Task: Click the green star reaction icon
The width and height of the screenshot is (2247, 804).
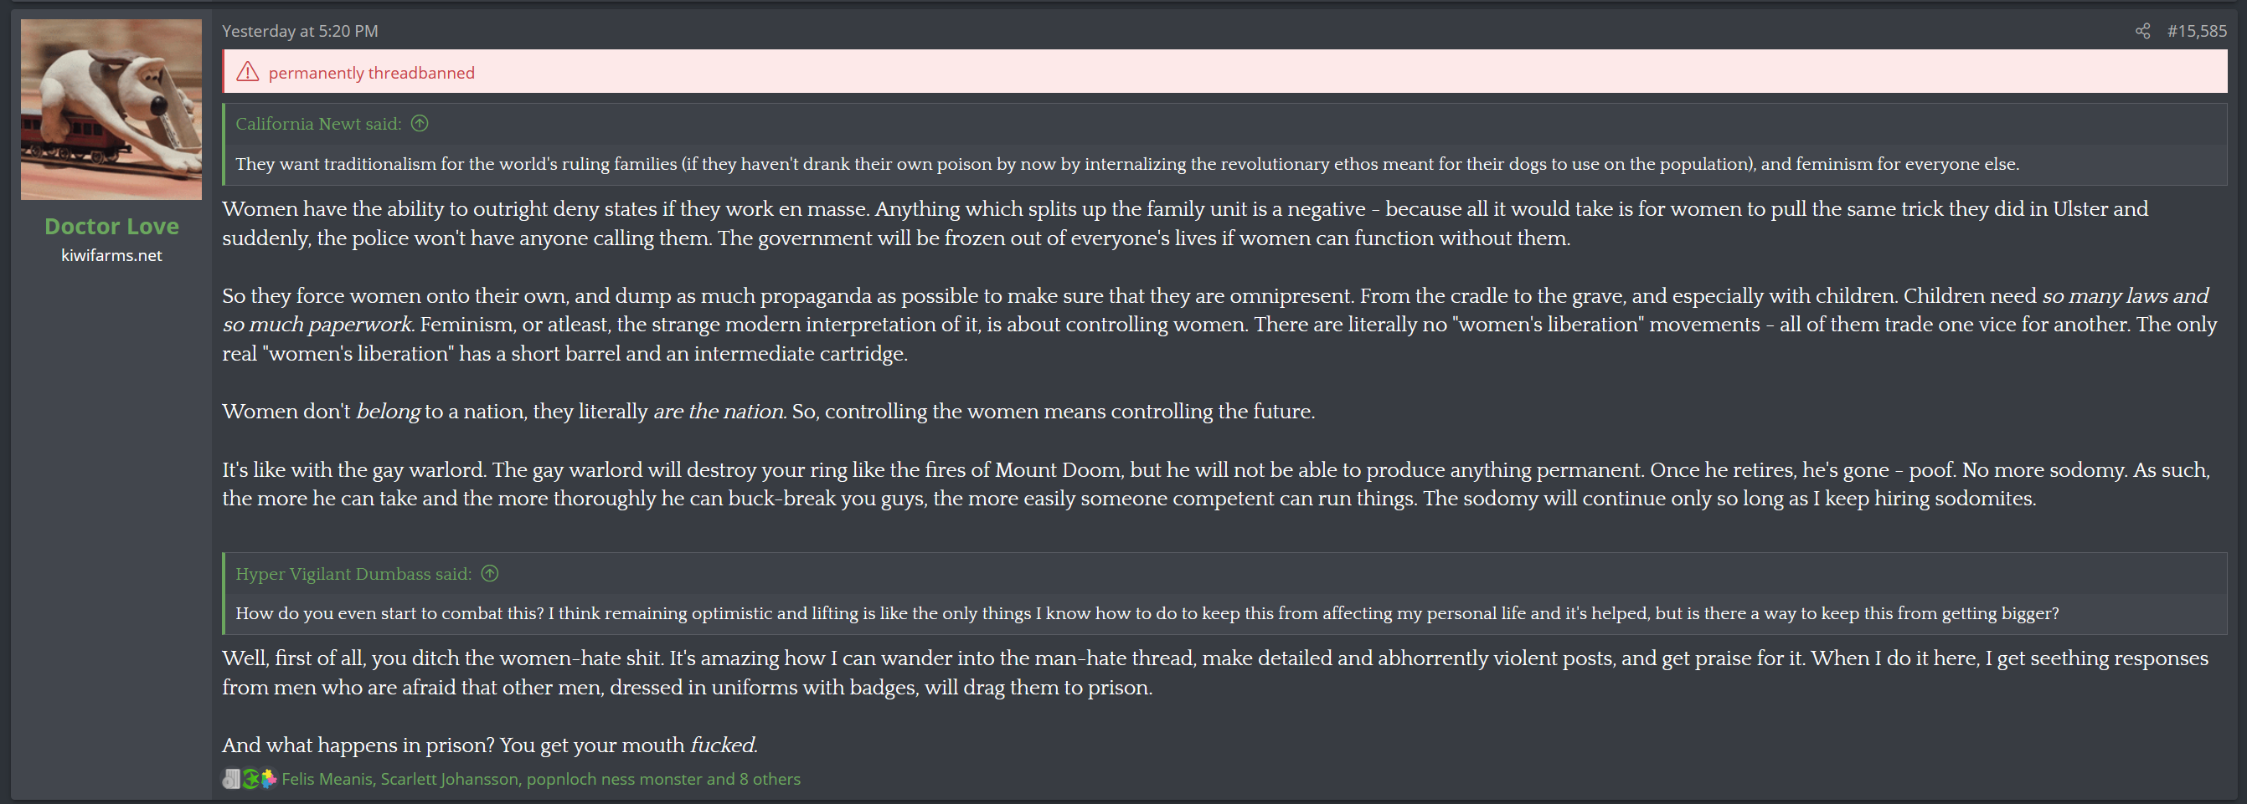Action: click(250, 779)
